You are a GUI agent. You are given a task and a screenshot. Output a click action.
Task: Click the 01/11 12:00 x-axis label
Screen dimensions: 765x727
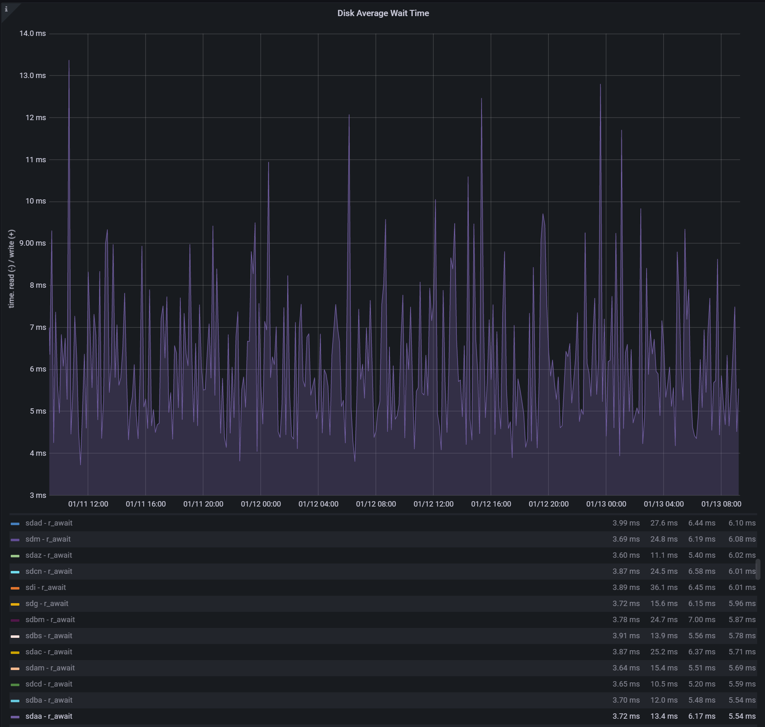pos(88,504)
